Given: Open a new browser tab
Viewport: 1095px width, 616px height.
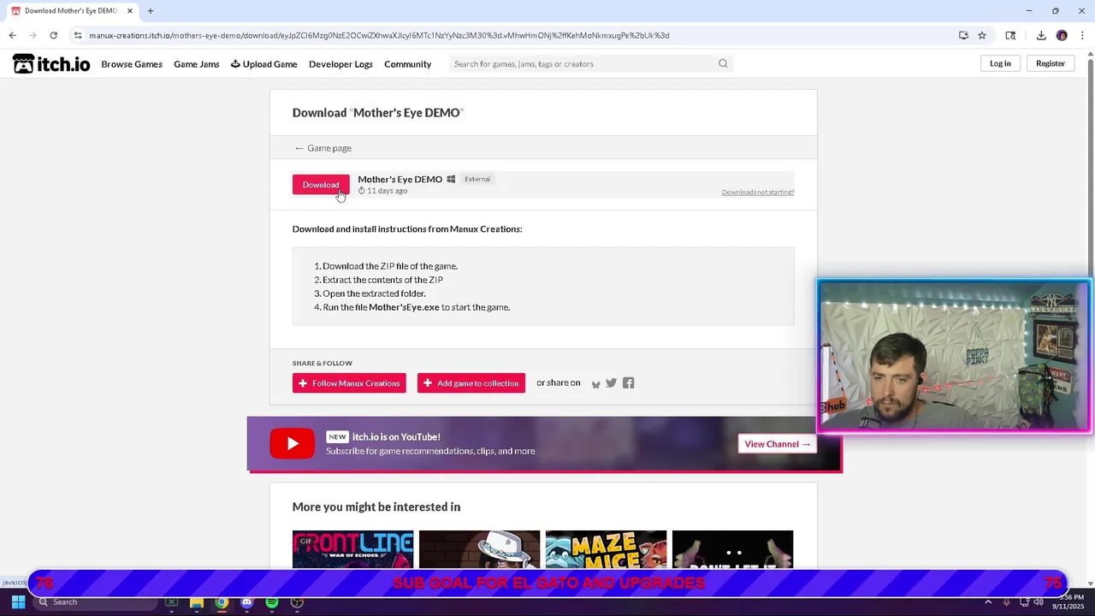Looking at the screenshot, I should [x=150, y=11].
